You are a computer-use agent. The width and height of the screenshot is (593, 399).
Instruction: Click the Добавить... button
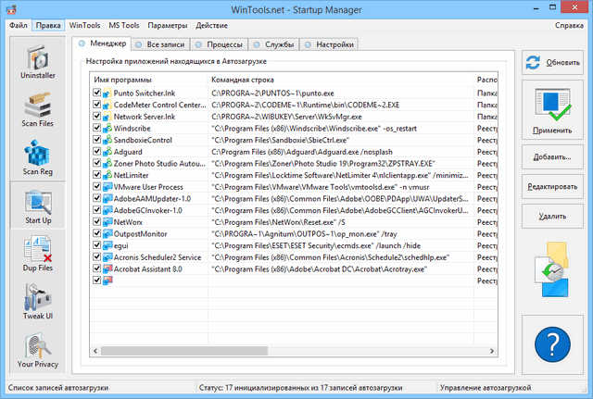click(x=553, y=157)
